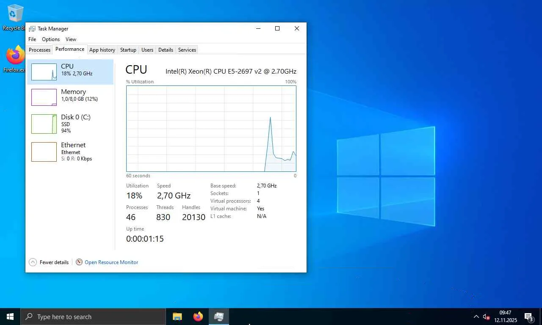This screenshot has width=542, height=325.
Task: Open the View menu
Action: 71,39
